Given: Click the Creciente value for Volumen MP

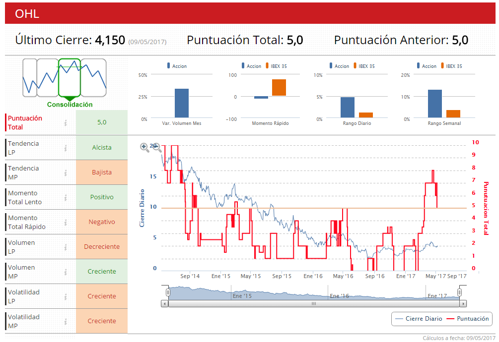Looking at the screenshot, I should [x=102, y=272].
